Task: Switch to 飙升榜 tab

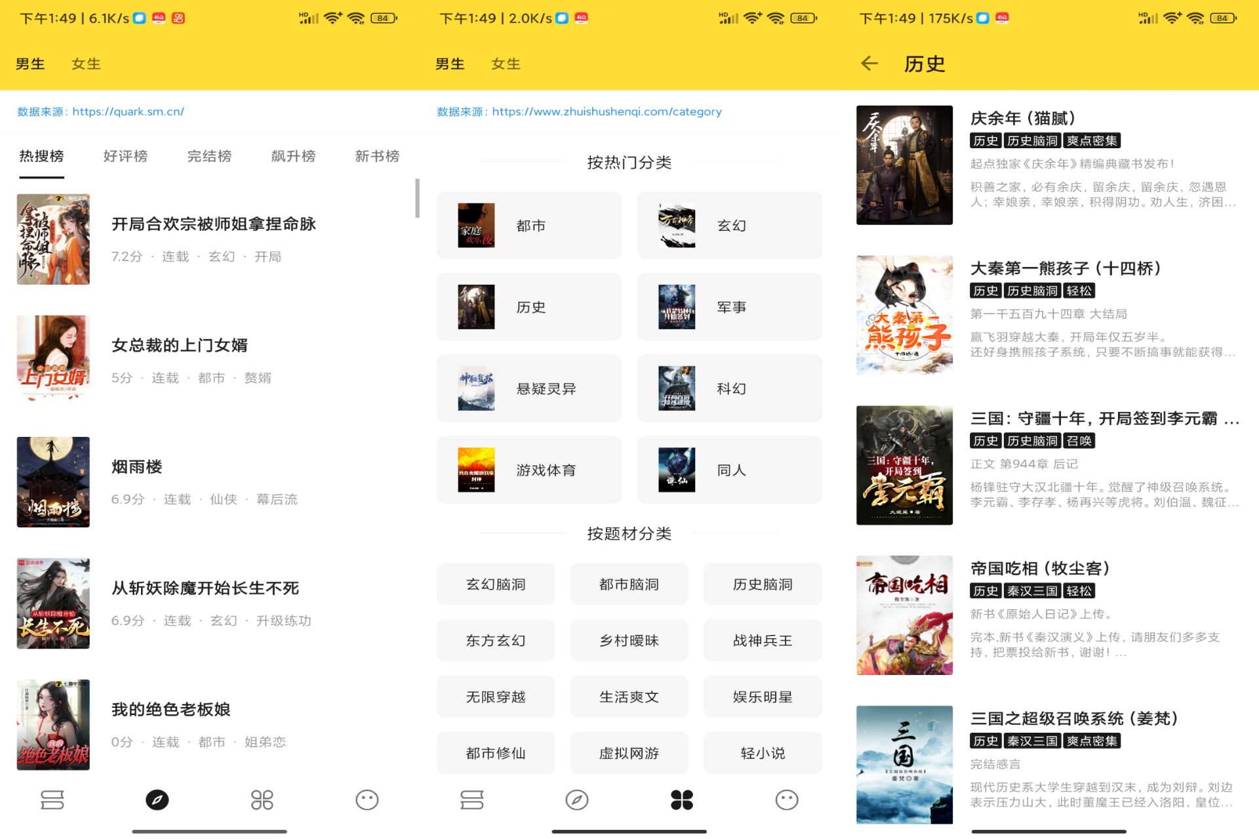Action: click(293, 156)
